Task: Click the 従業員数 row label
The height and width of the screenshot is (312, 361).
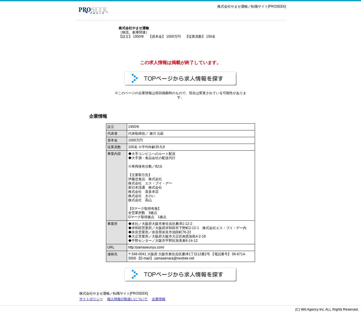Action: point(116,147)
